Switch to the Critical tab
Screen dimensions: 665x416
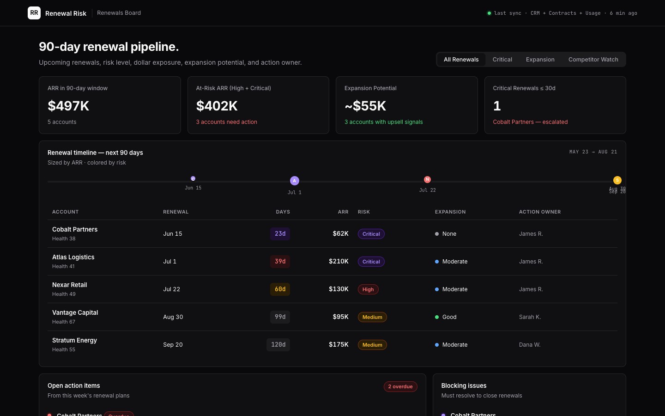[502, 60]
